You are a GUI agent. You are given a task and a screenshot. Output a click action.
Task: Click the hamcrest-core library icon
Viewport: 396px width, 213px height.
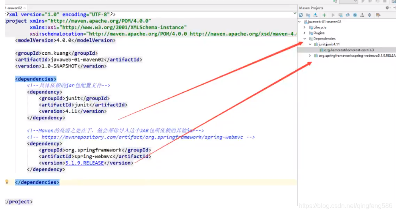(x=322, y=50)
